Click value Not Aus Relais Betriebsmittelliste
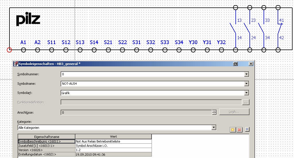The image size is (294, 158). pyautogui.click(x=98, y=141)
